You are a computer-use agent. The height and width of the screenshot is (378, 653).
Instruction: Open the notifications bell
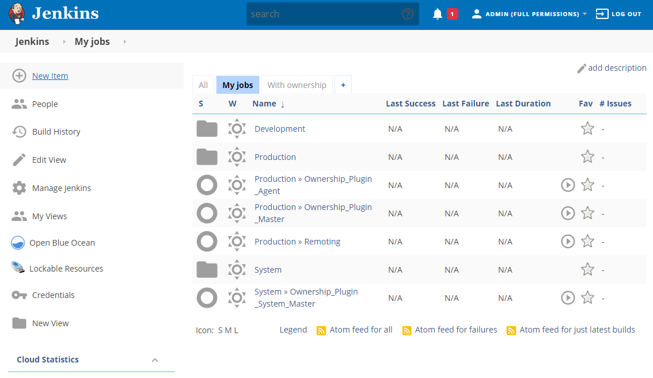point(437,14)
